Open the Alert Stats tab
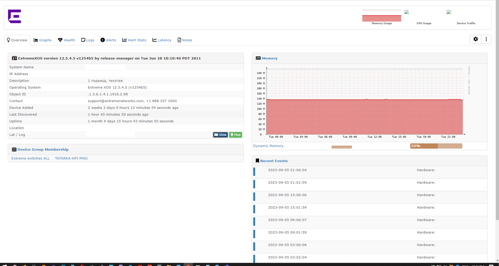 point(134,40)
